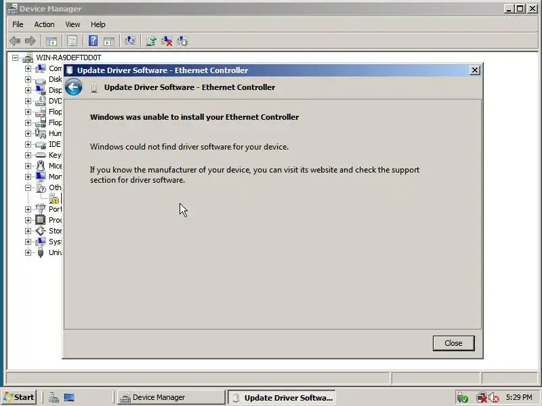
Task: Click the Forward arrow in Device Manager toolbar
Action: [30, 41]
